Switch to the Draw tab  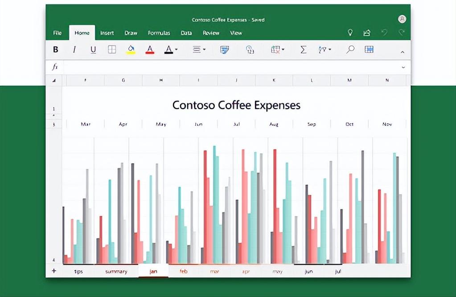pyautogui.click(x=131, y=33)
